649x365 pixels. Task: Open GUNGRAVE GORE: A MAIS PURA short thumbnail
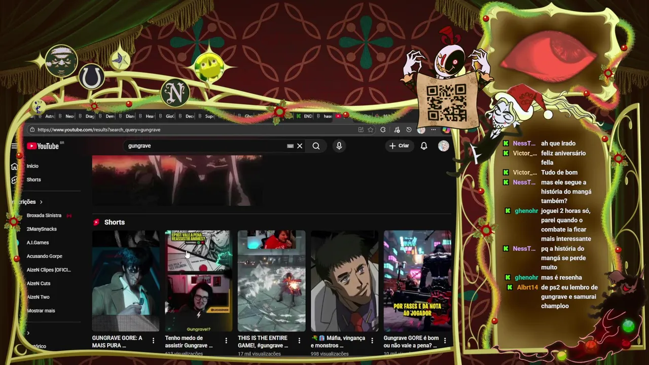(x=126, y=281)
